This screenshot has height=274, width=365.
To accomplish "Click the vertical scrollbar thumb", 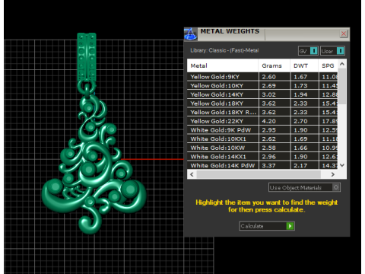I will pos(342,86).
